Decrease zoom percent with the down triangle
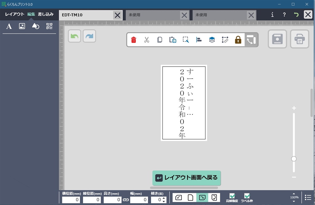 294,201
